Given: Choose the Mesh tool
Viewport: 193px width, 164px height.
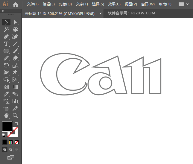Looking at the screenshot, I should (6, 87).
